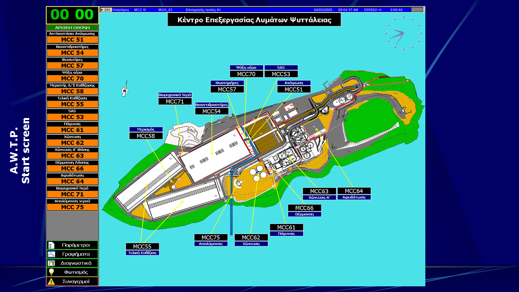Click the Φωτισμός light bulb icon
Image resolution: width=519 pixels, height=292 pixels.
pos(51,272)
